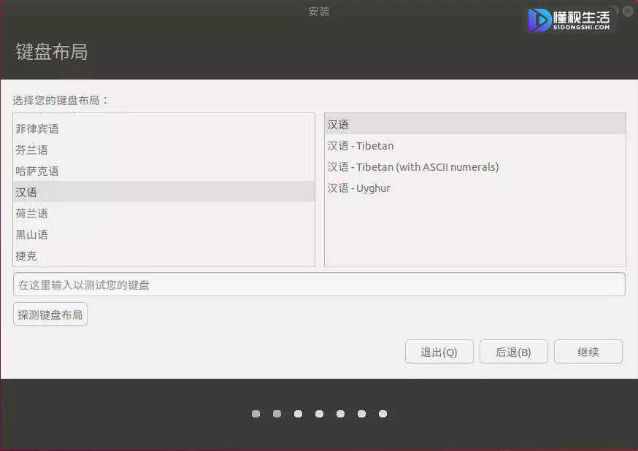Select 芬兰语 keyboard language
Screen dimensions: 638x451
[x=164, y=150]
